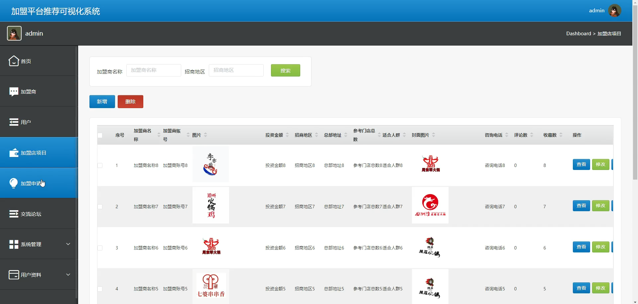Click the lightbulb icon for 加盟申请
The height and width of the screenshot is (304, 638).
pos(14,183)
